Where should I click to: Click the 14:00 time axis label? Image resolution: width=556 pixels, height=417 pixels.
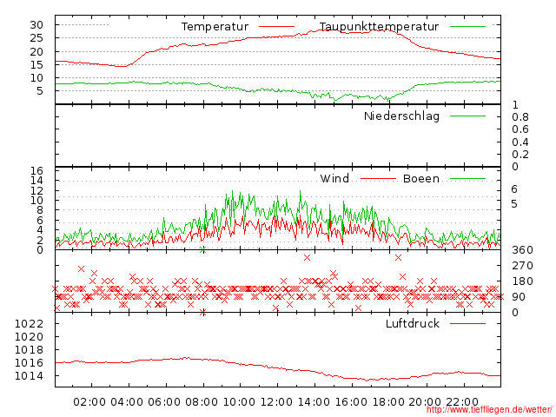click(314, 402)
